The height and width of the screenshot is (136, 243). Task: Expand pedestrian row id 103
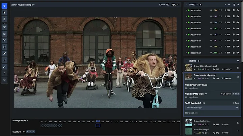pos(186,28)
